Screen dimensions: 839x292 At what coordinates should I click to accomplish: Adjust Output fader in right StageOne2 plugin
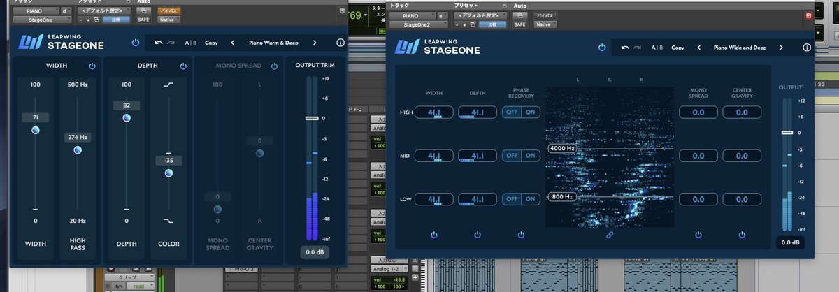pyautogui.click(x=787, y=132)
